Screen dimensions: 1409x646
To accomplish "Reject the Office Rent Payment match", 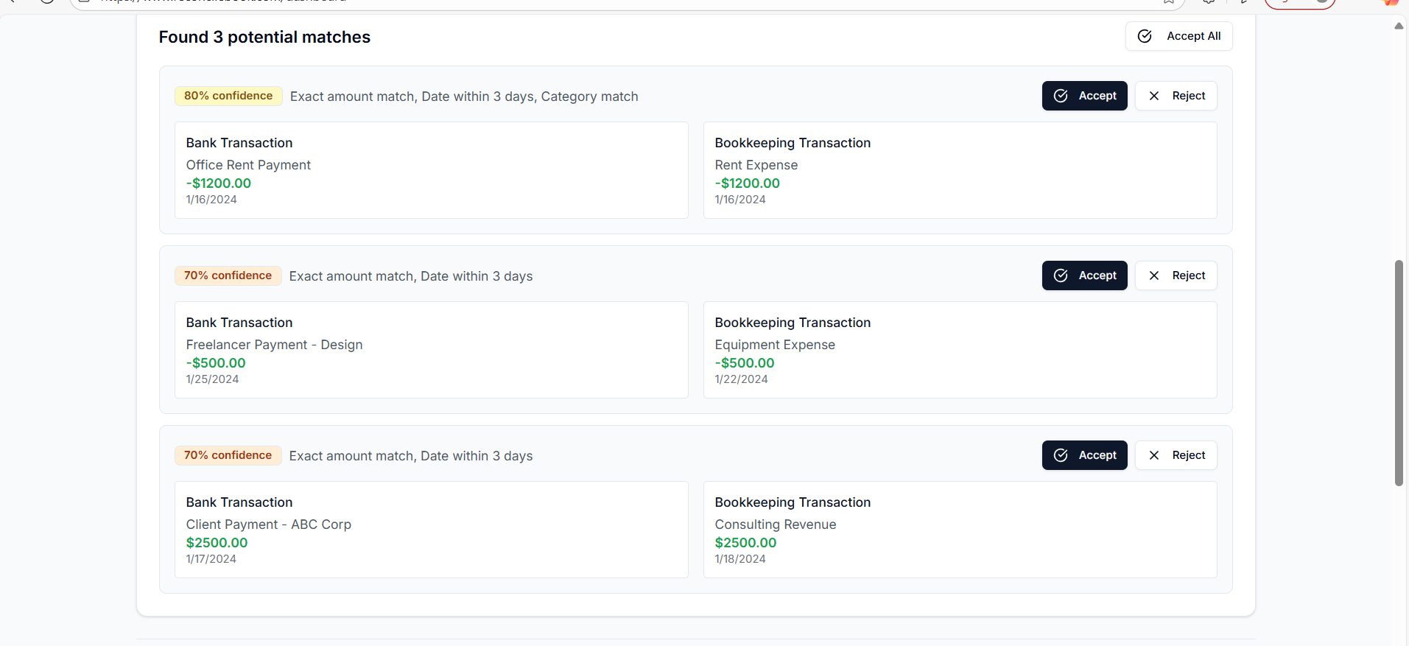I will [1176, 96].
